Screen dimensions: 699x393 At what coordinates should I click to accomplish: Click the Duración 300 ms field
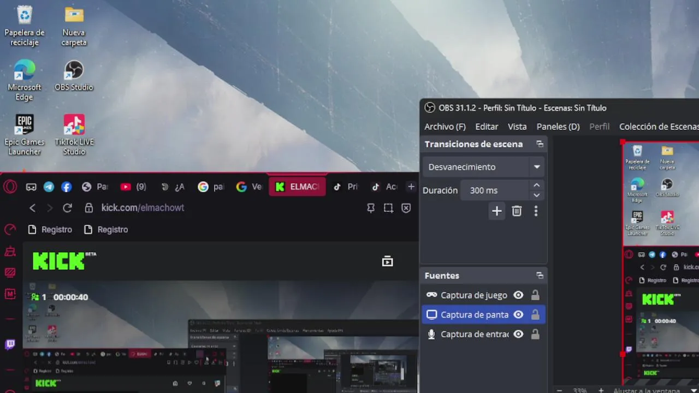(x=495, y=190)
